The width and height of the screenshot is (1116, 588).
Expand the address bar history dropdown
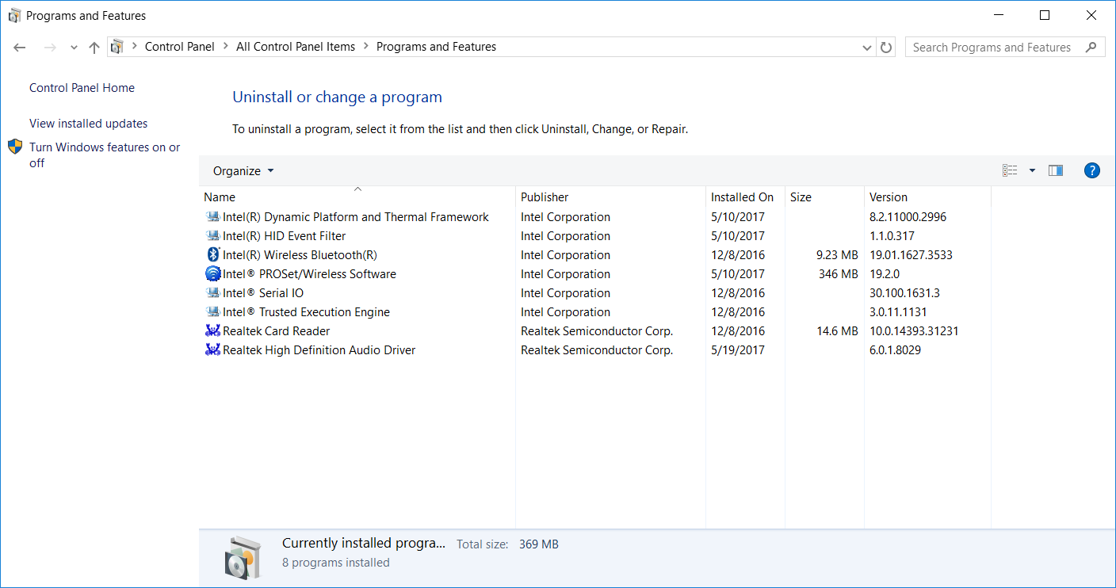(x=867, y=48)
